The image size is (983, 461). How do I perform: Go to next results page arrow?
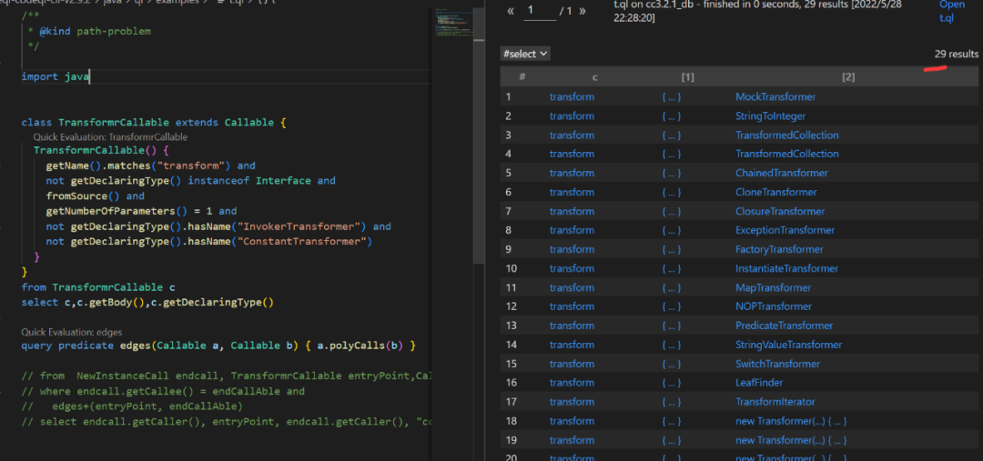583,11
